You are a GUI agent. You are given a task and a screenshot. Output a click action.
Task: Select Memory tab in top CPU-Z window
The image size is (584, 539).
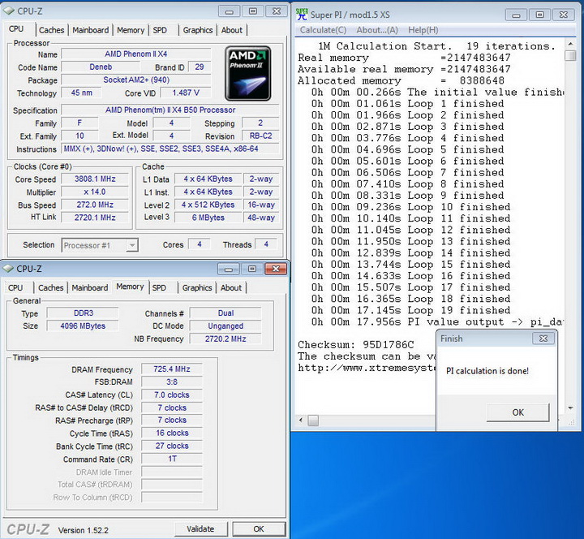coord(131,30)
